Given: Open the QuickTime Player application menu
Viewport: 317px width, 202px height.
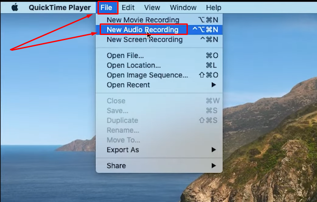Looking at the screenshot, I should [x=59, y=8].
